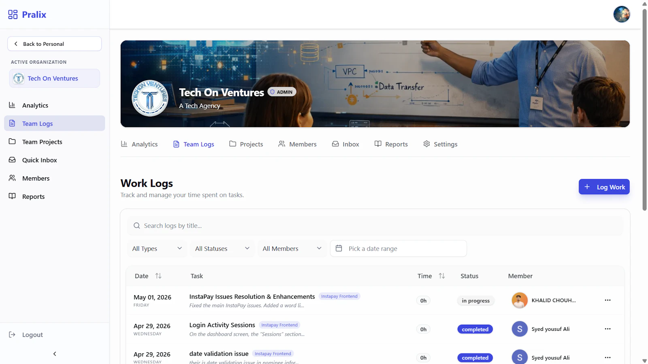Click the Logout arrow icon
This screenshot has width=648, height=364.
pos(12,334)
